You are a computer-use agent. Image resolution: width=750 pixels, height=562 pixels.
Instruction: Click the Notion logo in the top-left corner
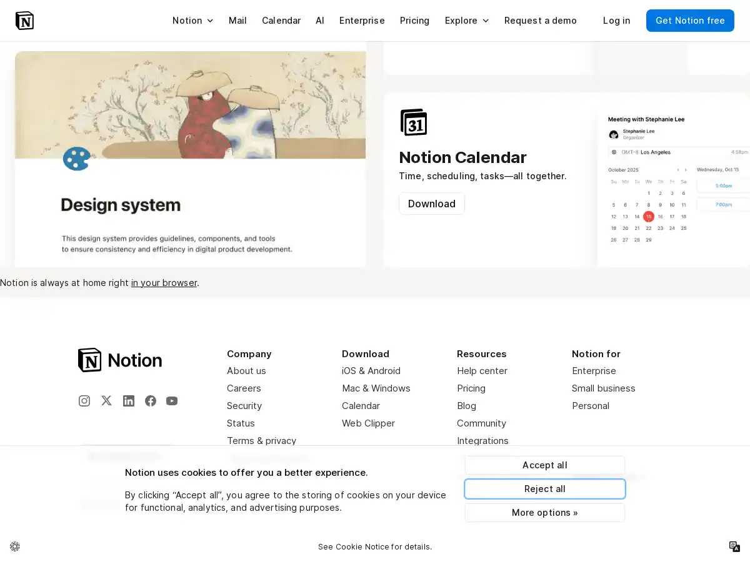click(x=24, y=20)
